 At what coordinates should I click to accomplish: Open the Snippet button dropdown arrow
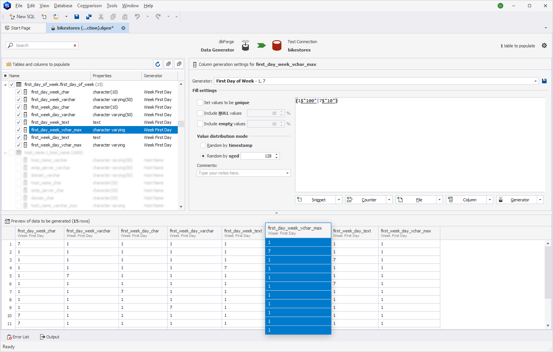click(339, 200)
